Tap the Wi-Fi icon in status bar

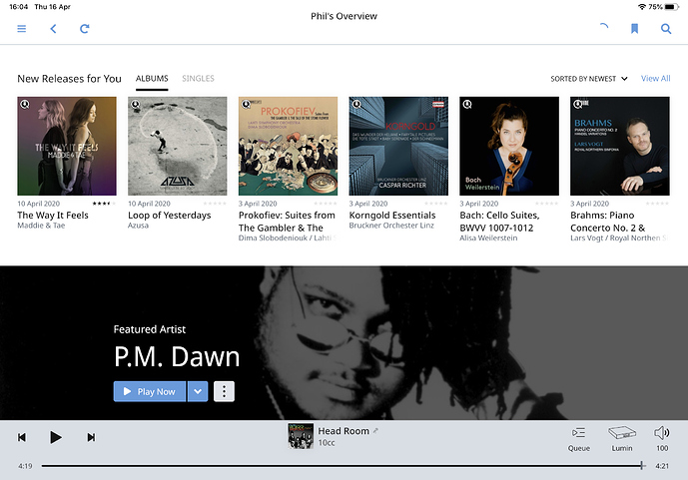click(641, 7)
